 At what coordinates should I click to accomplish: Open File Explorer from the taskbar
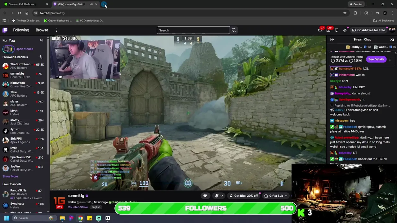pyautogui.click(x=62, y=218)
